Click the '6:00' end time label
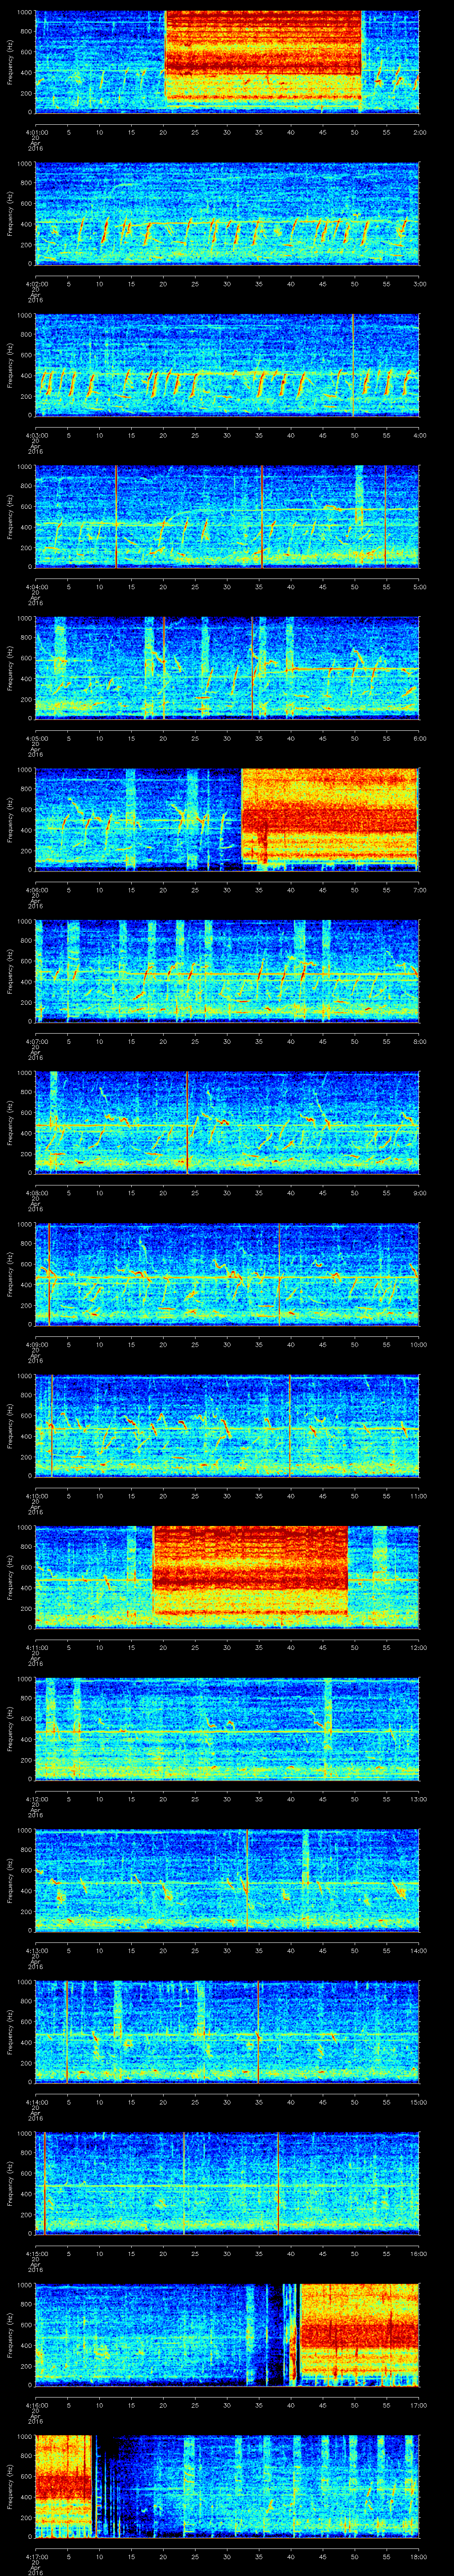454x2576 pixels. click(x=419, y=737)
